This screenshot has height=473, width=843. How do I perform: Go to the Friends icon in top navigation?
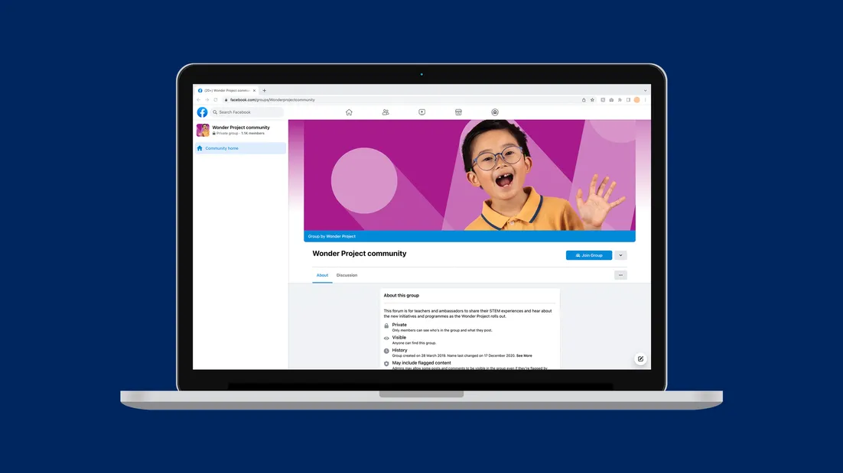tap(386, 112)
